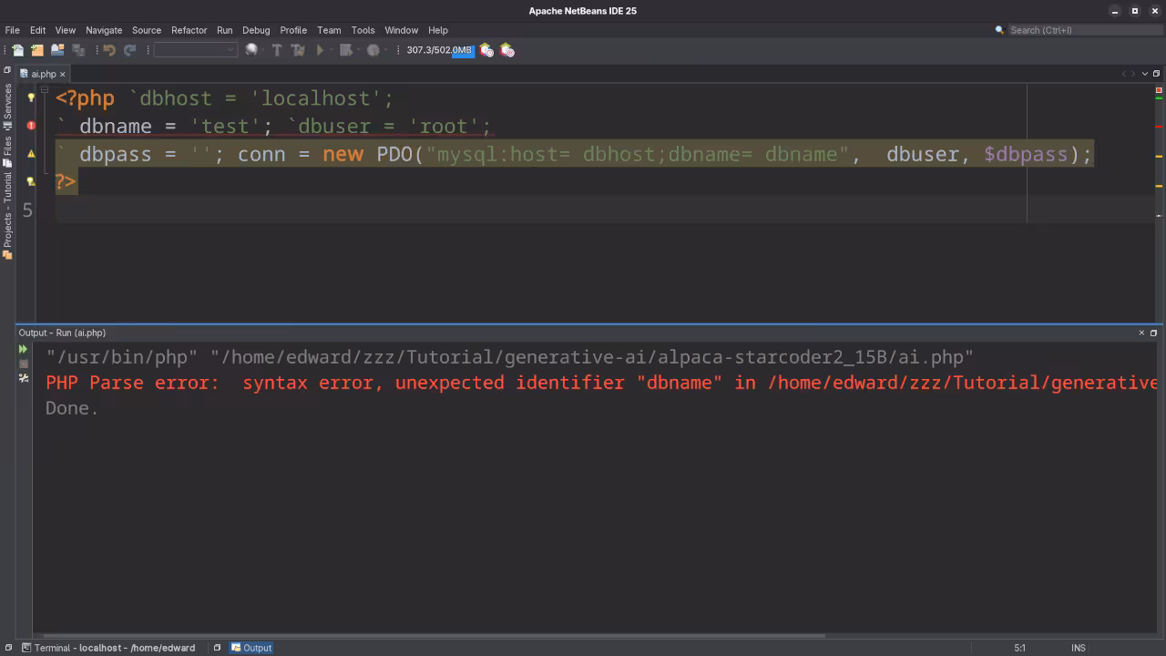Screen dimensions: 1166x656
Task: Click the Redo toolbar icon
Action: tap(129, 50)
